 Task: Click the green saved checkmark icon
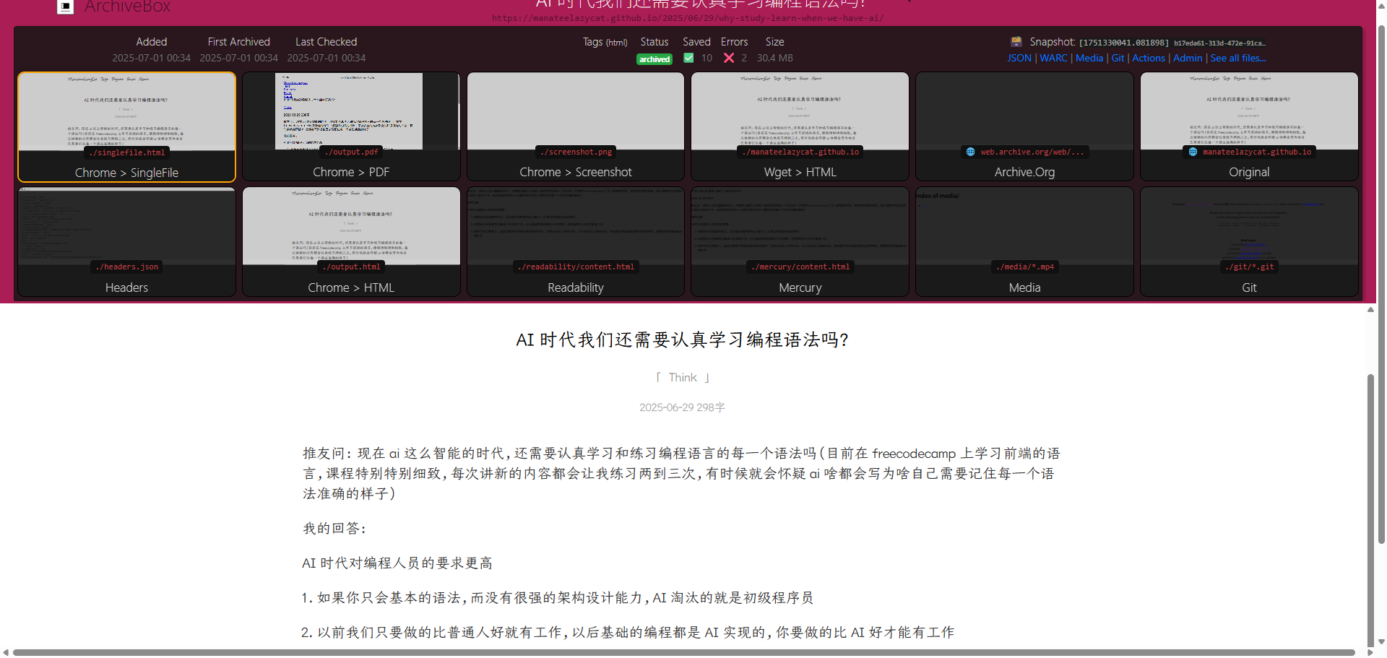click(688, 58)
